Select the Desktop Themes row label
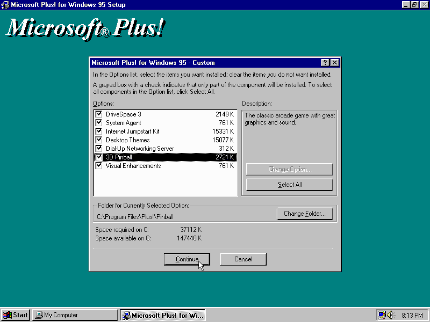 coord(128,140)
